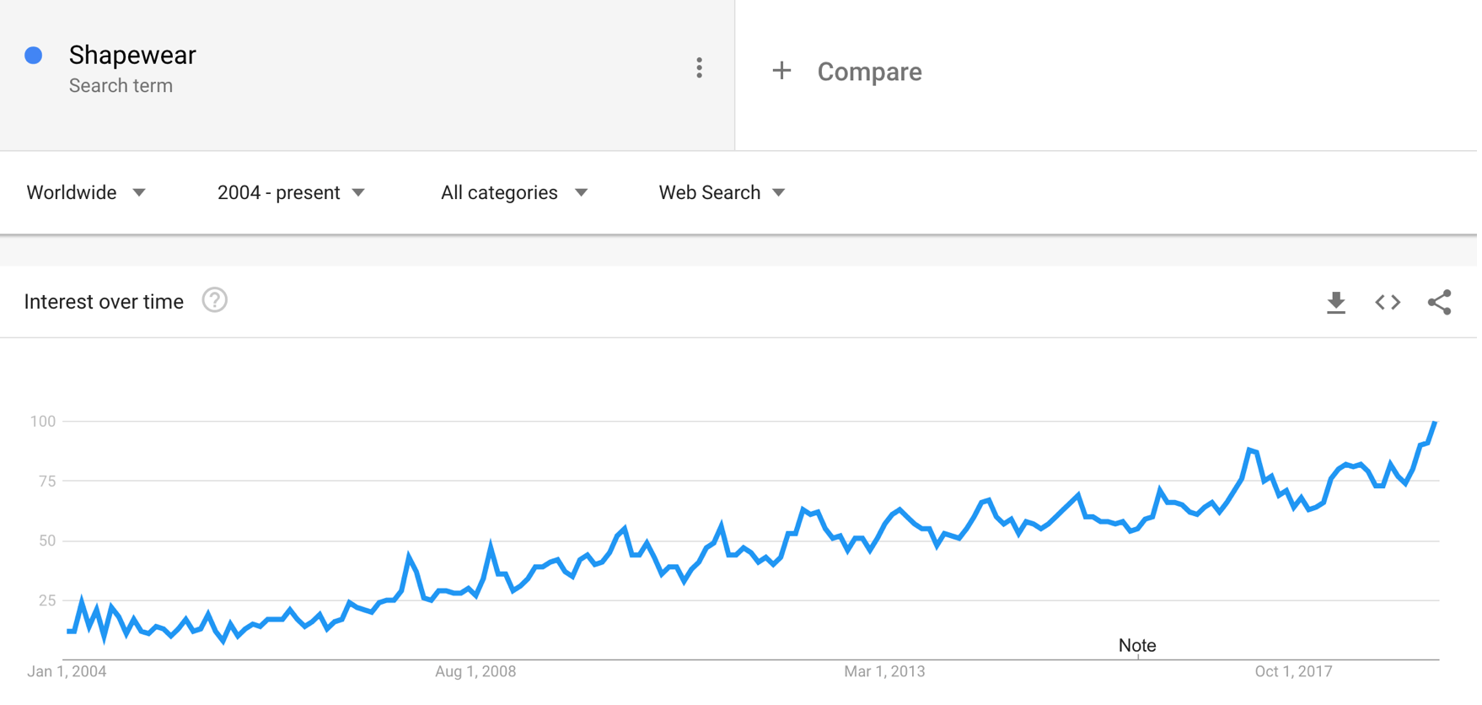Click the blue Shapewear color dot
The height and width of the screenshot is (705, 1482).
(x=34, y=56)
